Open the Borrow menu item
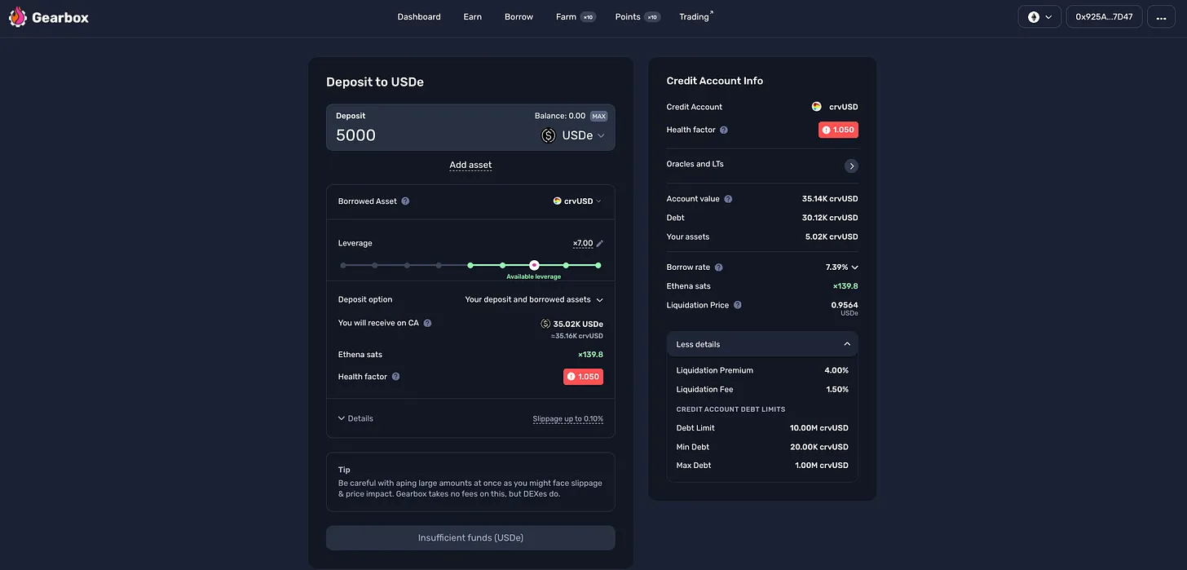Image resolution: width=1187 pixels, height=570 pixels. tap(518, 17)
